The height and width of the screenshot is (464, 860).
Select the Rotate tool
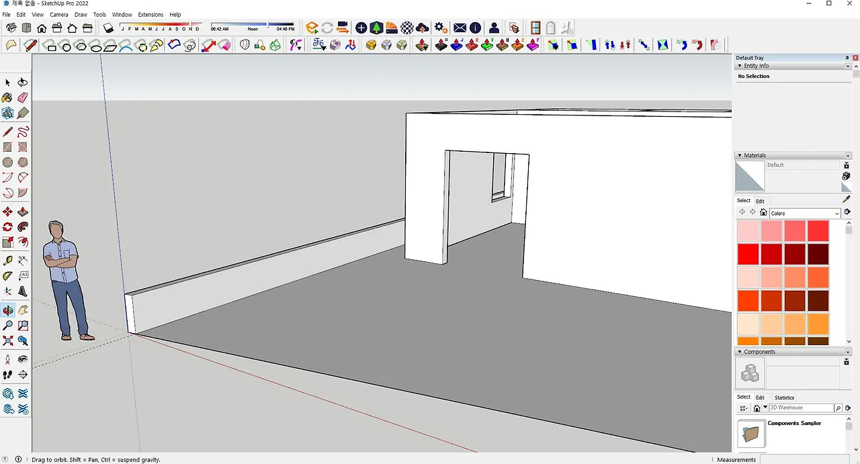pyautogui.click(x=7, y=227)
